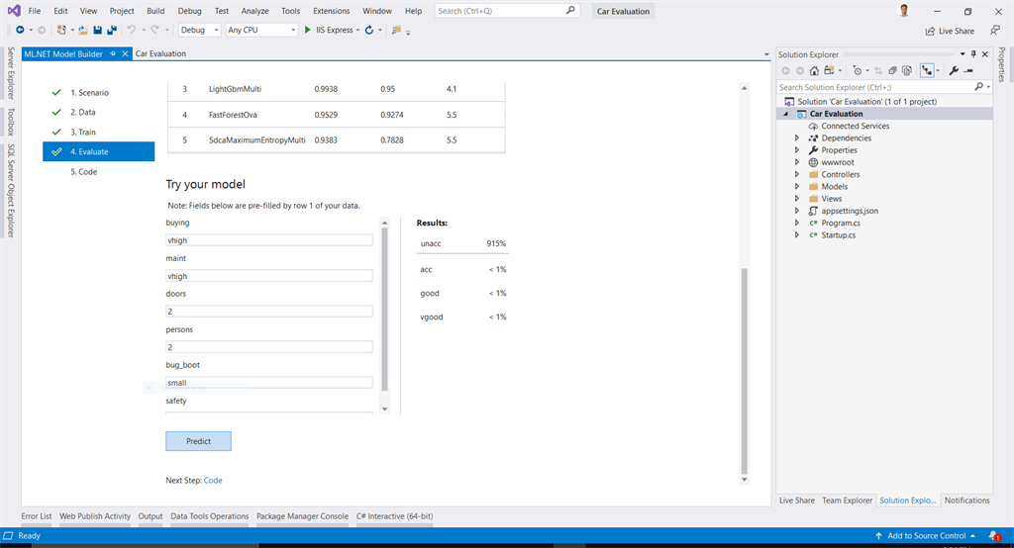Image resolution: width=1014 pixels, height=548 pixels.
Task: Open Solution Explorer window options dropdown arrow
Action: click(963, 54)
